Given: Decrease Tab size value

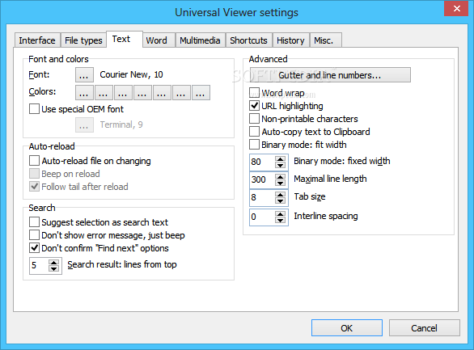Looking at the screenshot, I should point(280,201).
